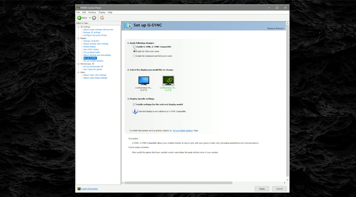This screenshot has height=197, width=356.
Task: Open the Back history dropdown arrow
Action: coord(90,18)
